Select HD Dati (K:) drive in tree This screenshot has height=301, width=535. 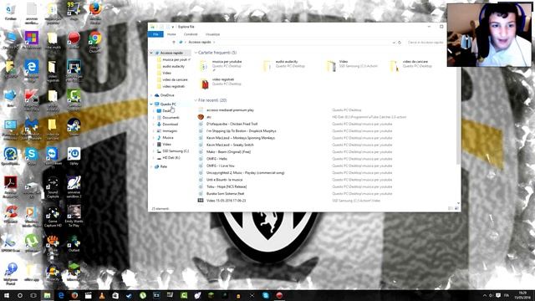tap(171, 158)
